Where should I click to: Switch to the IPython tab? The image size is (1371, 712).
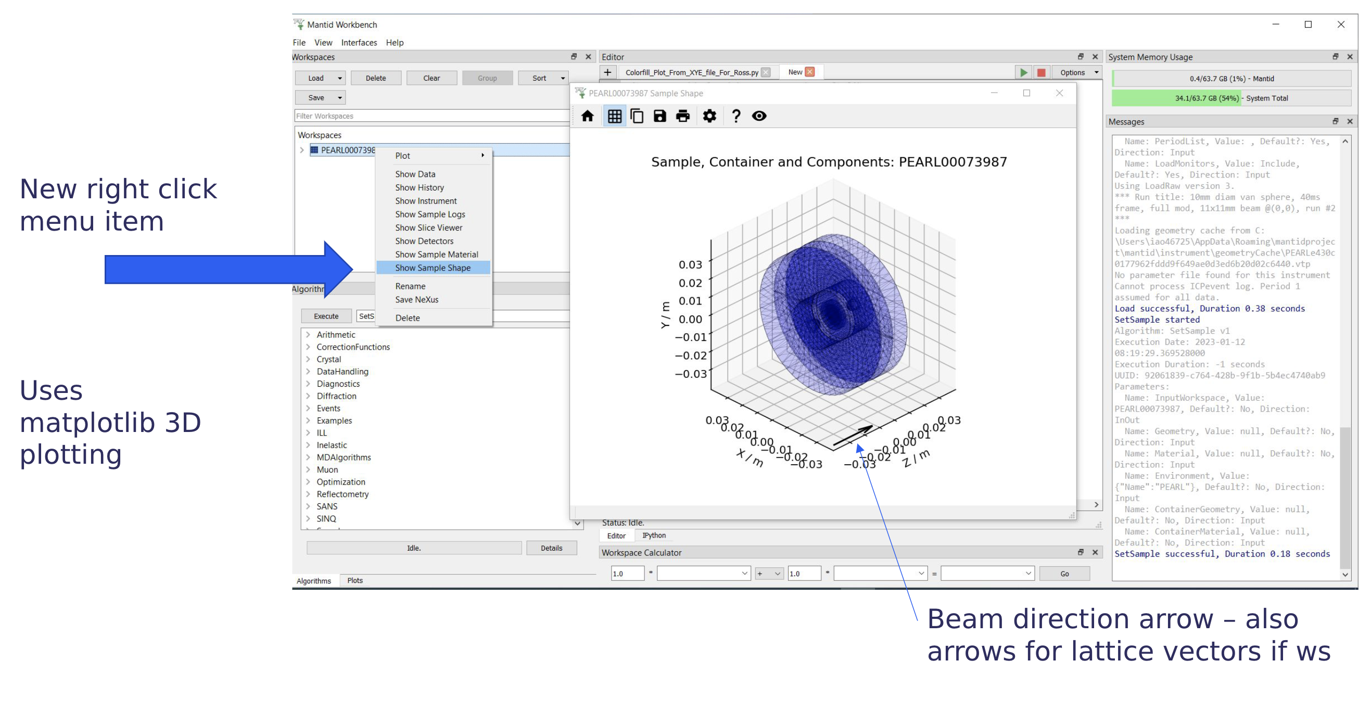(654, 536)
